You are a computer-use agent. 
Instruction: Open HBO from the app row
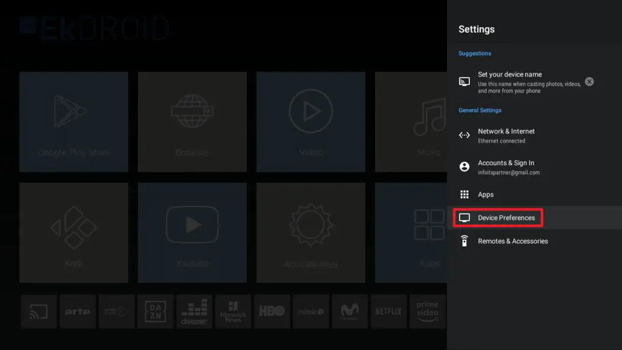(x=272, y=311)
